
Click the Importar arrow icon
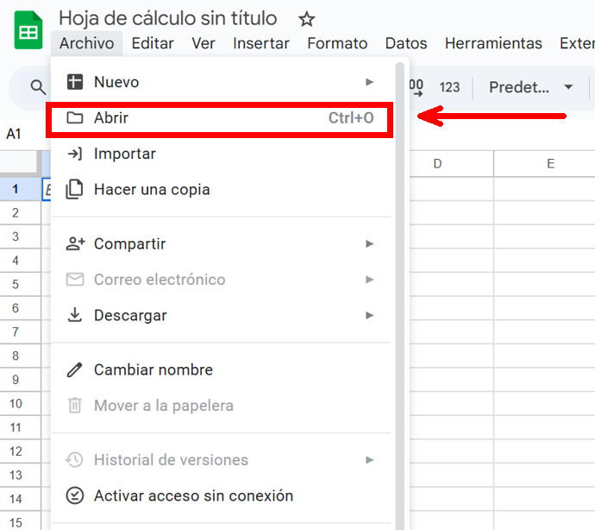75,154
